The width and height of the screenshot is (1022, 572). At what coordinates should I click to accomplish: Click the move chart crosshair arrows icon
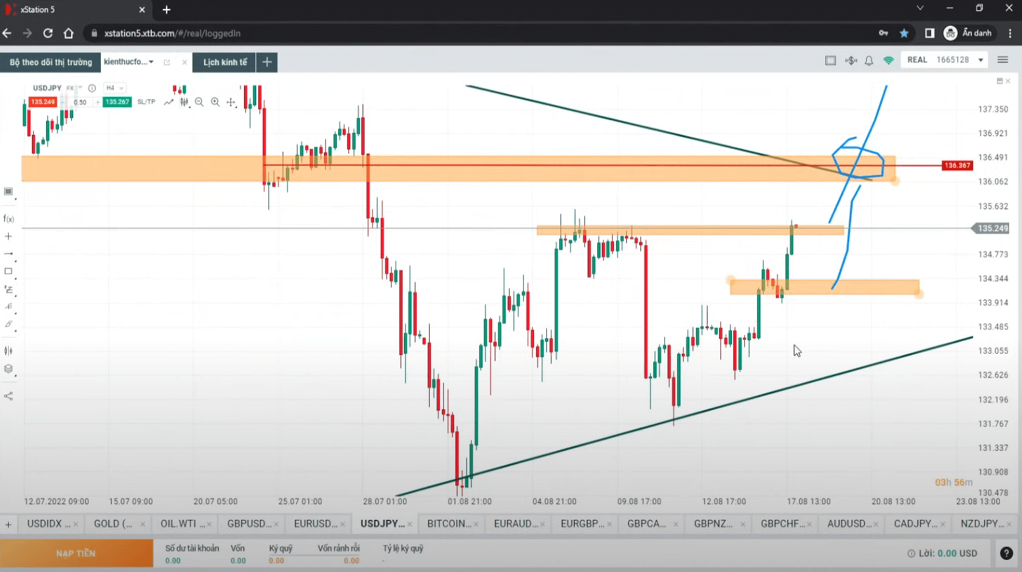pos(231,102)
